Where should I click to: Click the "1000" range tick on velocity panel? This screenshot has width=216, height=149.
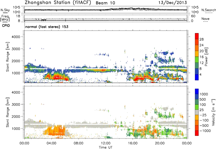[16, 129]
